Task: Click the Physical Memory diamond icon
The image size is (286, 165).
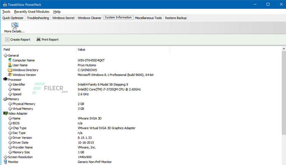Action: click(x=10, y=104)
